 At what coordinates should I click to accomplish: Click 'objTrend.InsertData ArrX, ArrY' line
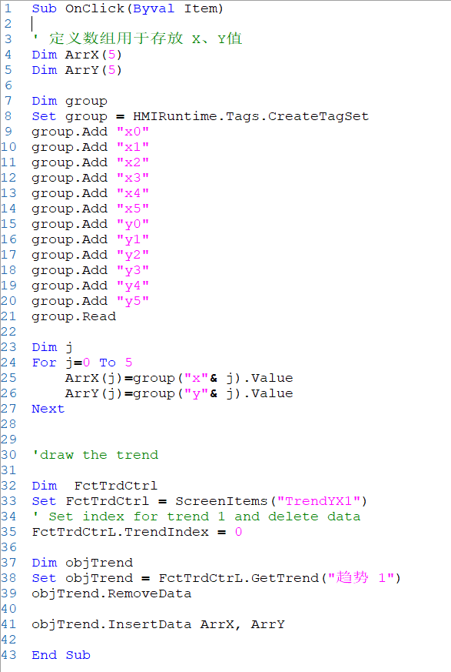[158, 624]
